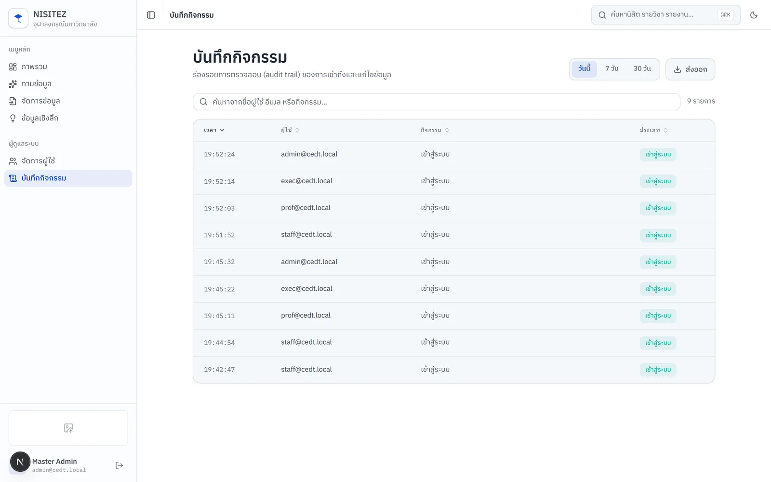
Task: Select the 7 วัน time range tab
Action: pos(611,68)
